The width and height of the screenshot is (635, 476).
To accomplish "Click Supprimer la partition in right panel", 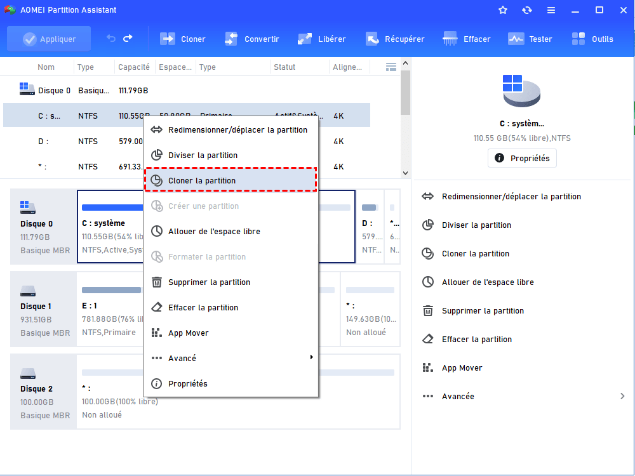I will coord(483,311).
